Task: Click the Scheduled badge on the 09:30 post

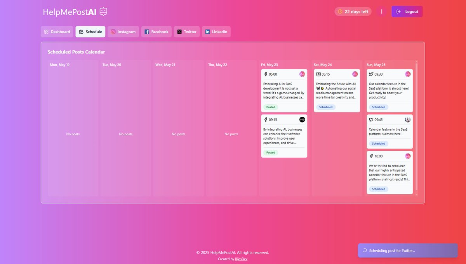Action: [x=379, y=107]
